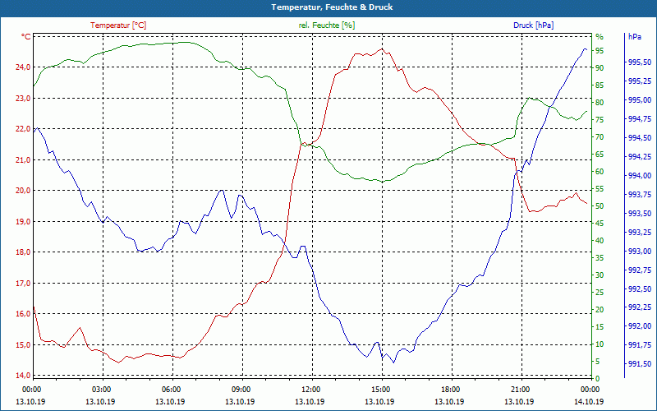The height and width of the screenshot is (411, 657).
Task: Click time axis label '21:00'
Action: point(520,389)
